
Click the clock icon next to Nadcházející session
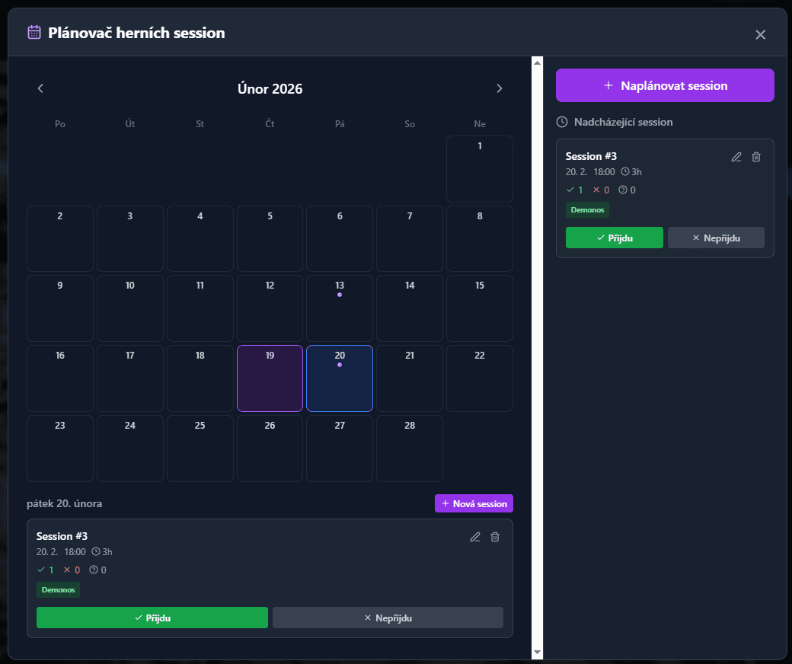[562, 122]
